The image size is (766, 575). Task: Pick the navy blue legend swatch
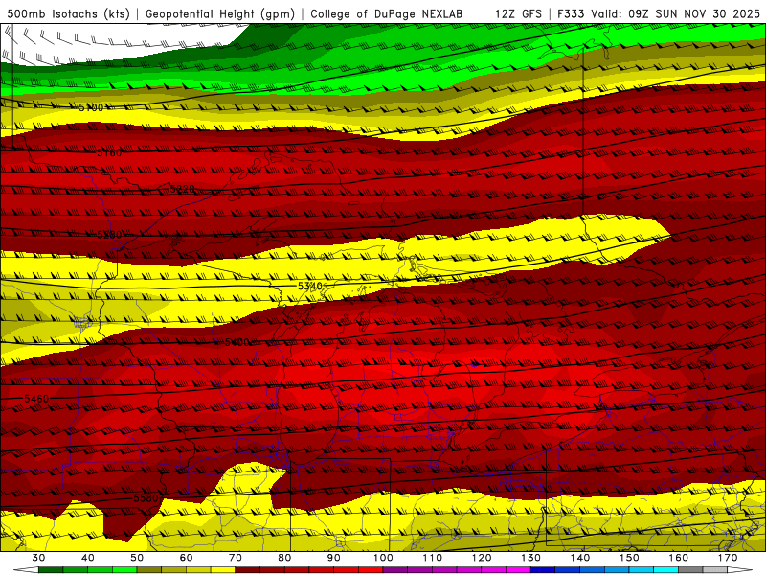[x=543, y=570]
